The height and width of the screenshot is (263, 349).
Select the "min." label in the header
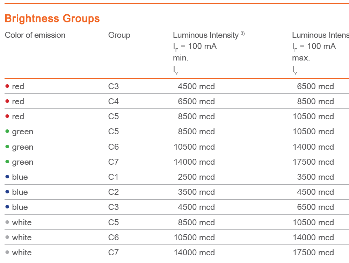[x=181, y=58]
